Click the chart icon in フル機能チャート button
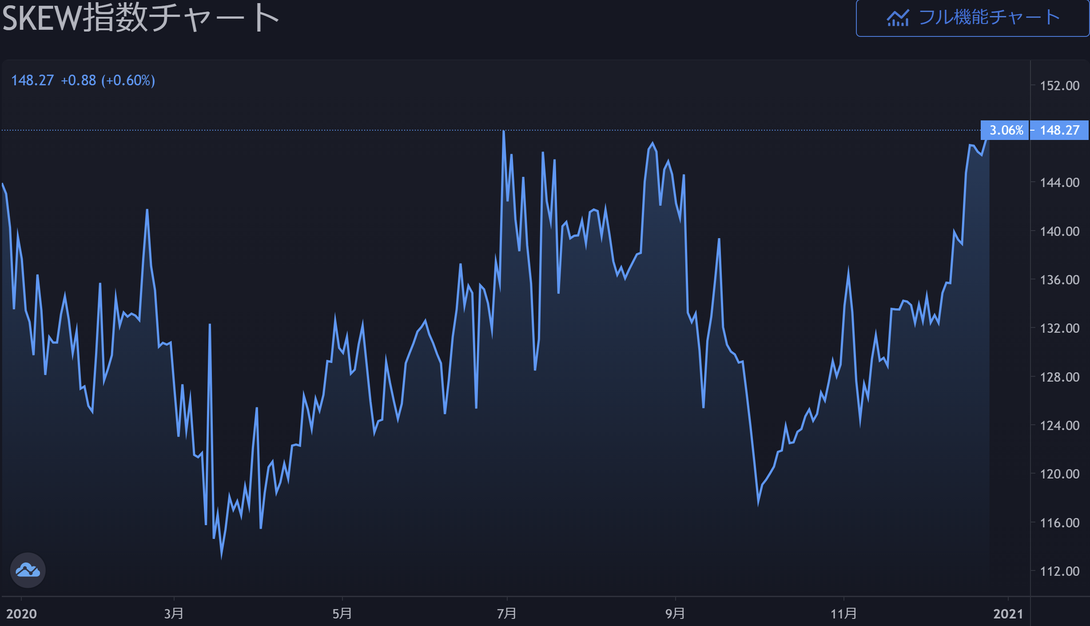1090x626 pixels. coord(898,18)
